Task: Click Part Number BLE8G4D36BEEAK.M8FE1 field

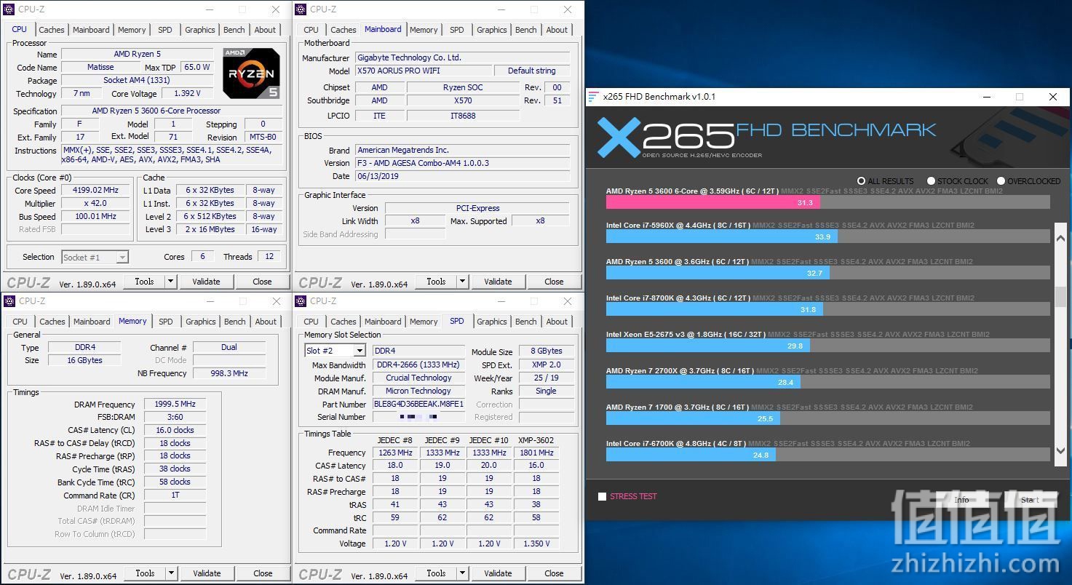Action: pos(418,404)
